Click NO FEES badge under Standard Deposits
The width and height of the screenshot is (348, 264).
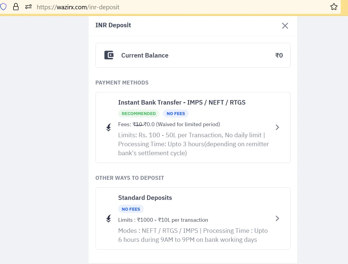(131, 209)
